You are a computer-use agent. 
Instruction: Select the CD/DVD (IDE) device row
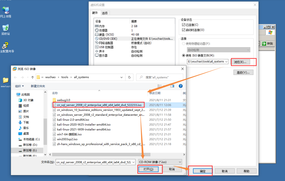point(134,39)
